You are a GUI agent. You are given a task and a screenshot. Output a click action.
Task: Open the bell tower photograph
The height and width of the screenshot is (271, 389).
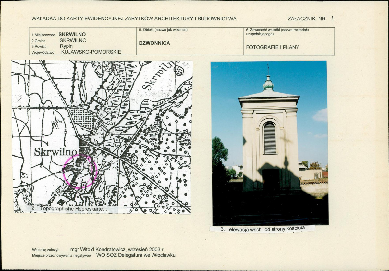pyautogui.click(x=269, y=143)
